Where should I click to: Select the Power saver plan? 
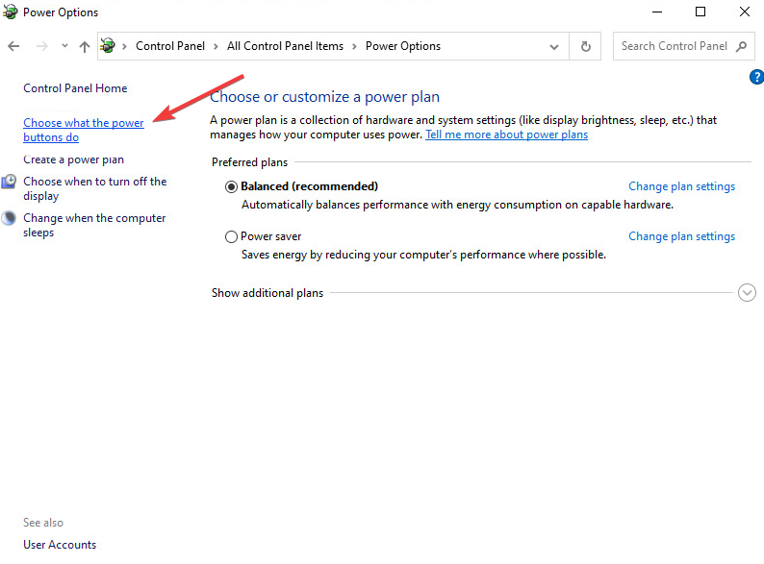[x=231, y=236]
